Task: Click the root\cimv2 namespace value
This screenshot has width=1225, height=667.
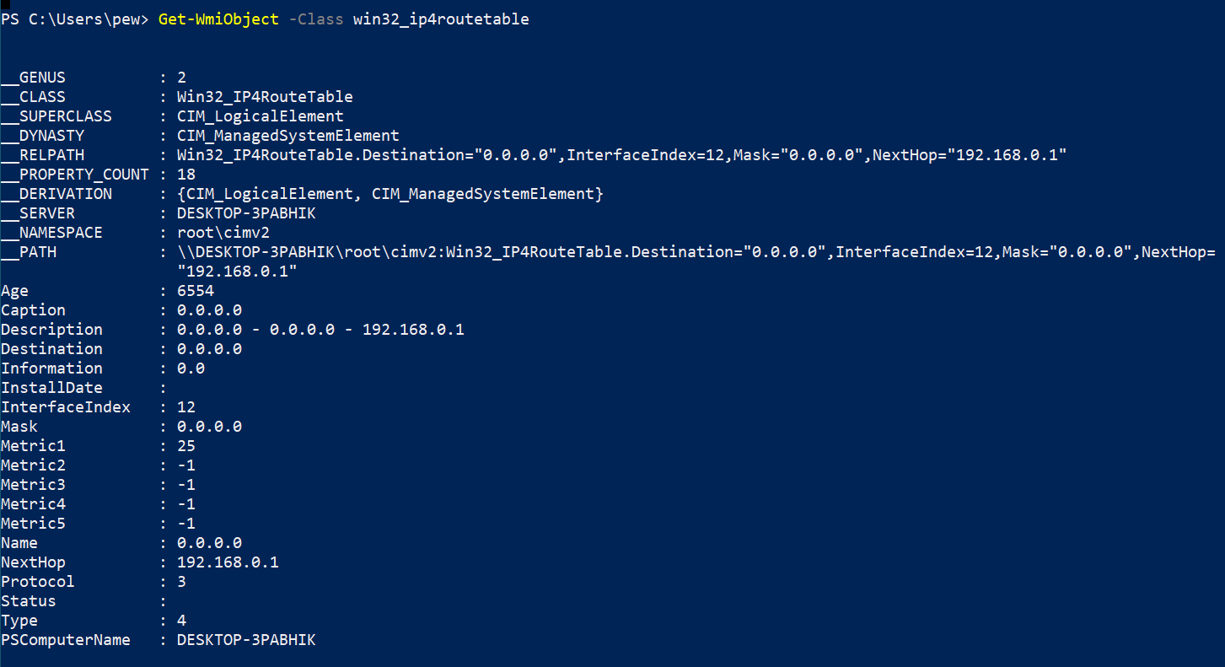Action: (223, 233)
